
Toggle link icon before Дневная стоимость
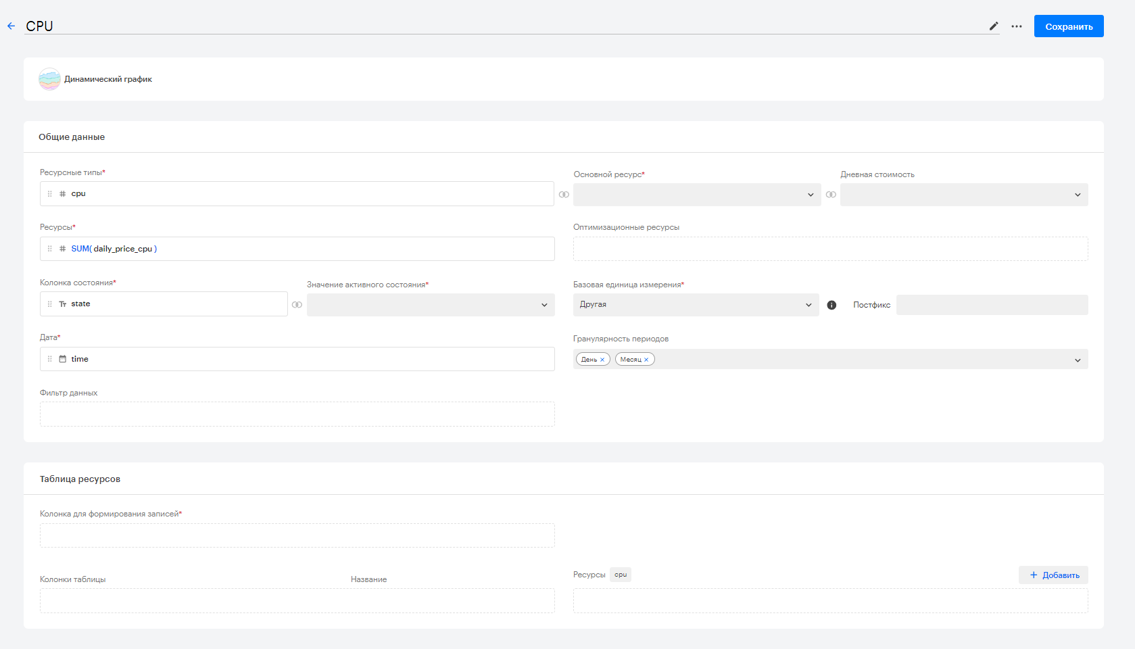pos(831,195)
